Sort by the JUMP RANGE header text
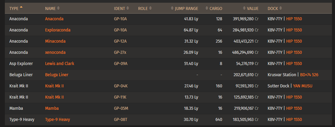This screenshot has height=127, width=335. pos(187,8)
